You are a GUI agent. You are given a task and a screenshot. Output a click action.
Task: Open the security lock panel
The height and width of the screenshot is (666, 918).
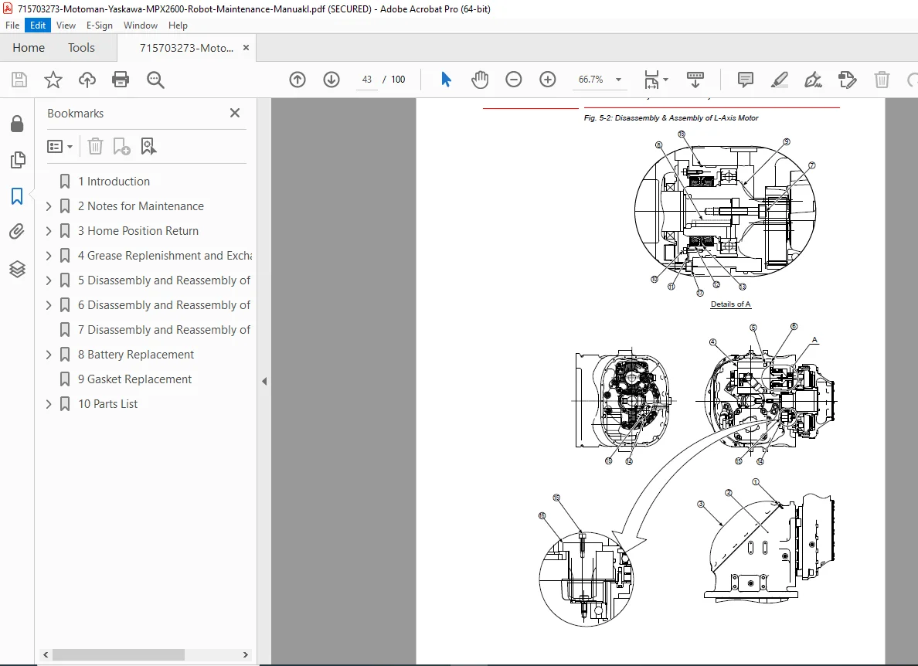click(x=17, y=124)
